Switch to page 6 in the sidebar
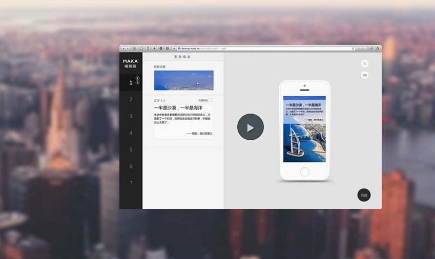This screenshot has height=259, width=435. [131, 166]
